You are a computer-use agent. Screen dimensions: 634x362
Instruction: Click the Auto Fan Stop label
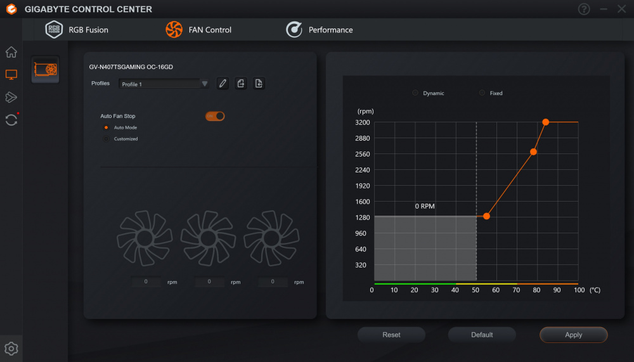pyautogui.click(x=118, y=116)
